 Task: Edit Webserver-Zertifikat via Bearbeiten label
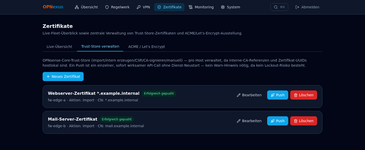[x=252, y=95]
